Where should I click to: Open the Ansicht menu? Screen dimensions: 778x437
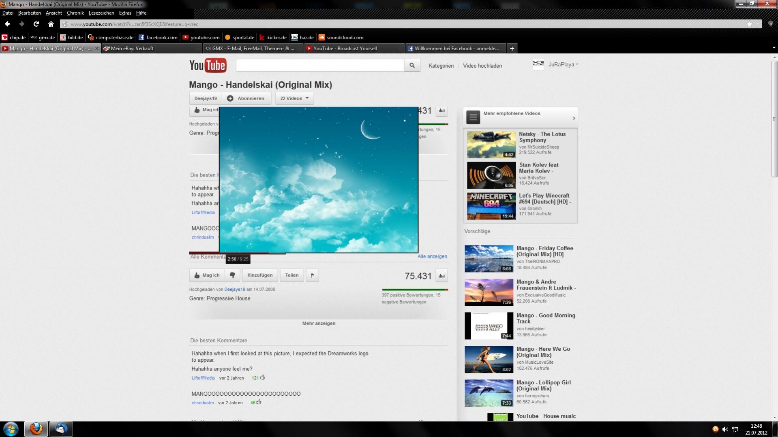coord(54,13)
